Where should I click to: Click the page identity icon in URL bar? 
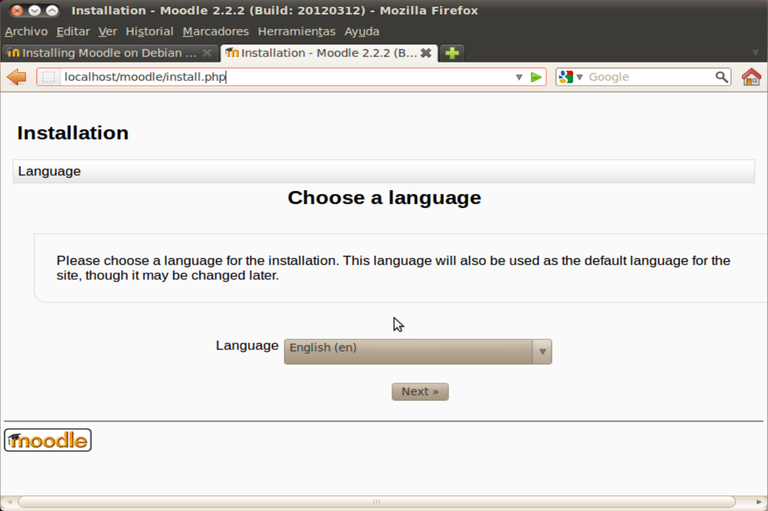click(49, 77)
